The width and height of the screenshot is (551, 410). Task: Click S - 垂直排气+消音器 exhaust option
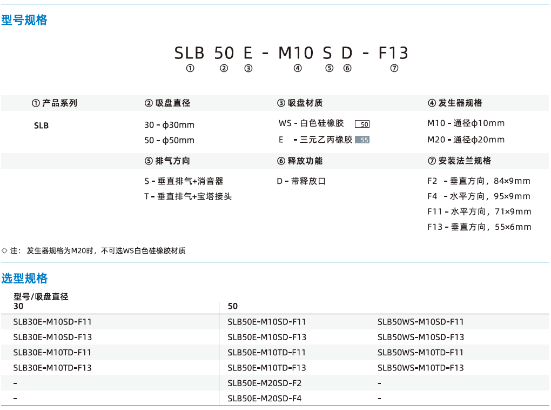tap(184, 181)
